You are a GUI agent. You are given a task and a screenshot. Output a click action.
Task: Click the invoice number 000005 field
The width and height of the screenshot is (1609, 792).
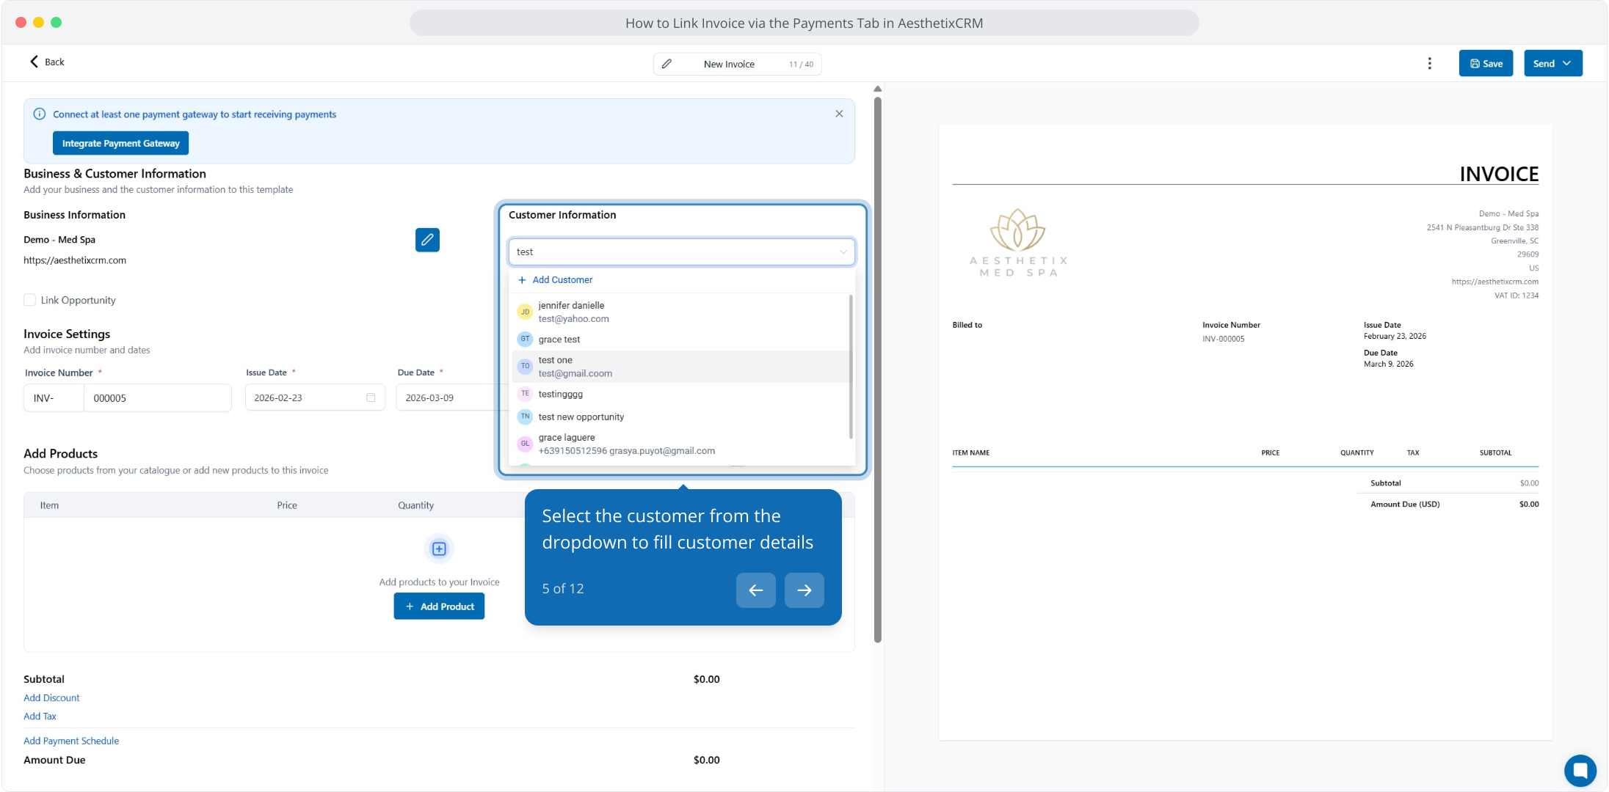point(156,397)
